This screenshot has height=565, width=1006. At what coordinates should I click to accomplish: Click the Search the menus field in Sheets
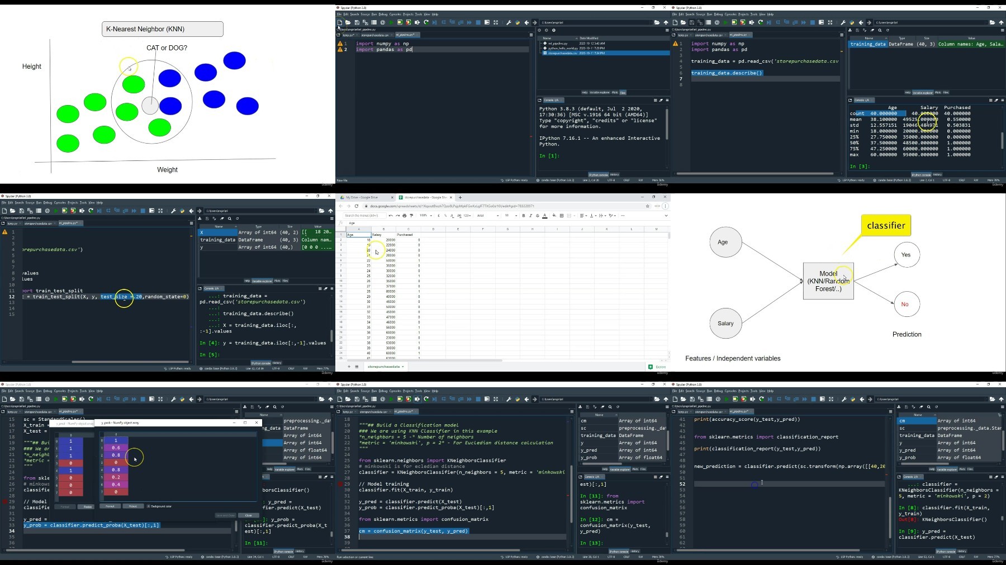tap(364, 216)
